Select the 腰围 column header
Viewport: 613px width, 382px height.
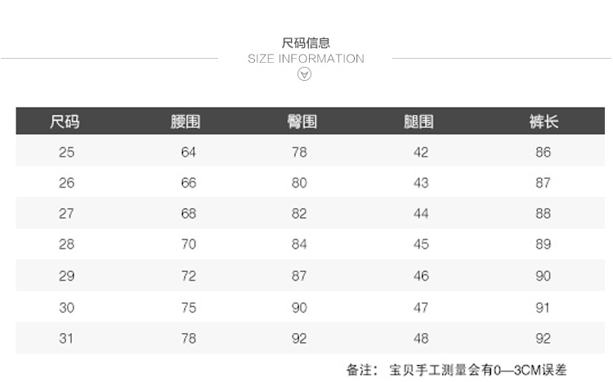tap(186, 122)
